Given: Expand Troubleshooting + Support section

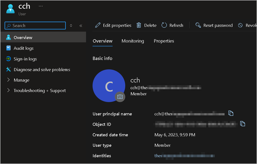Looking at the screenshot, I should click(x=39, y=91).
